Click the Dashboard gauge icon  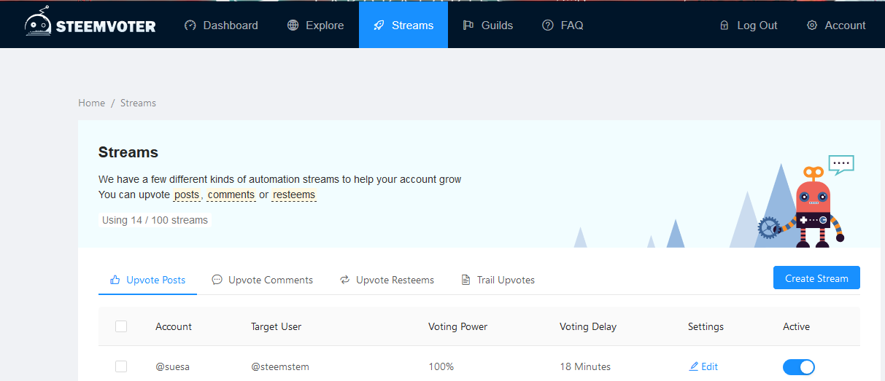point(190,25)
